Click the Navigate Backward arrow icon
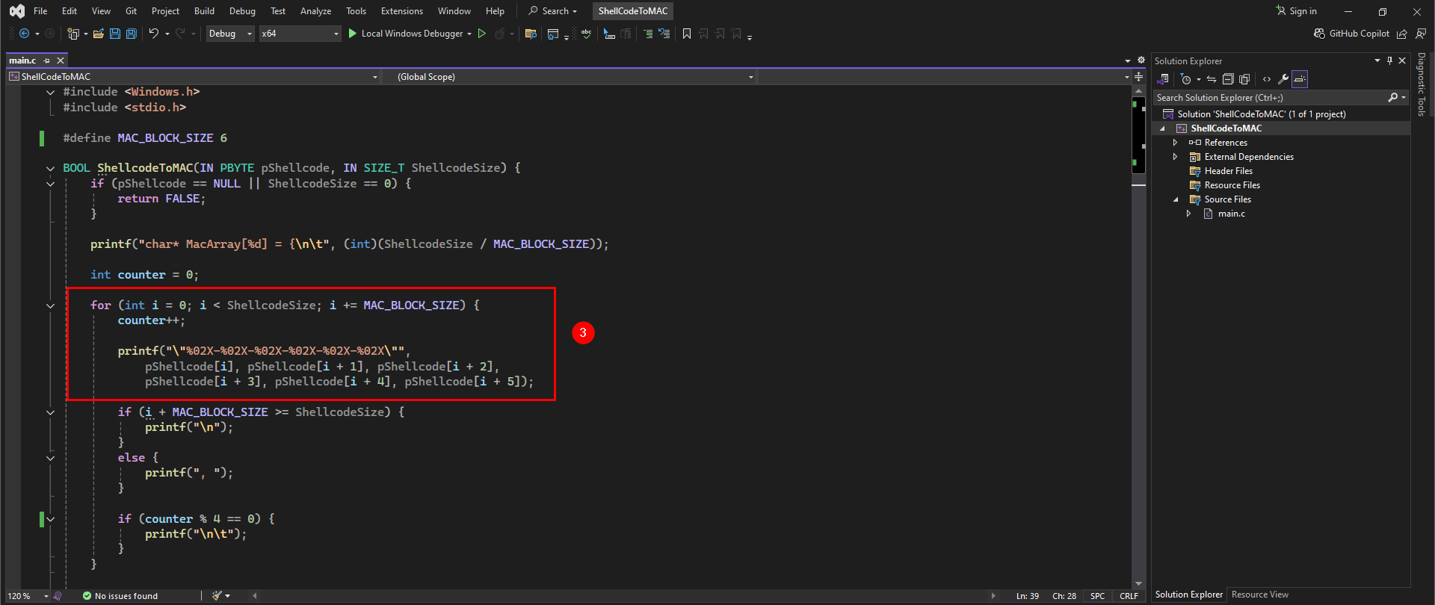Screen dimensions: 1435x605 coord(24,34)
